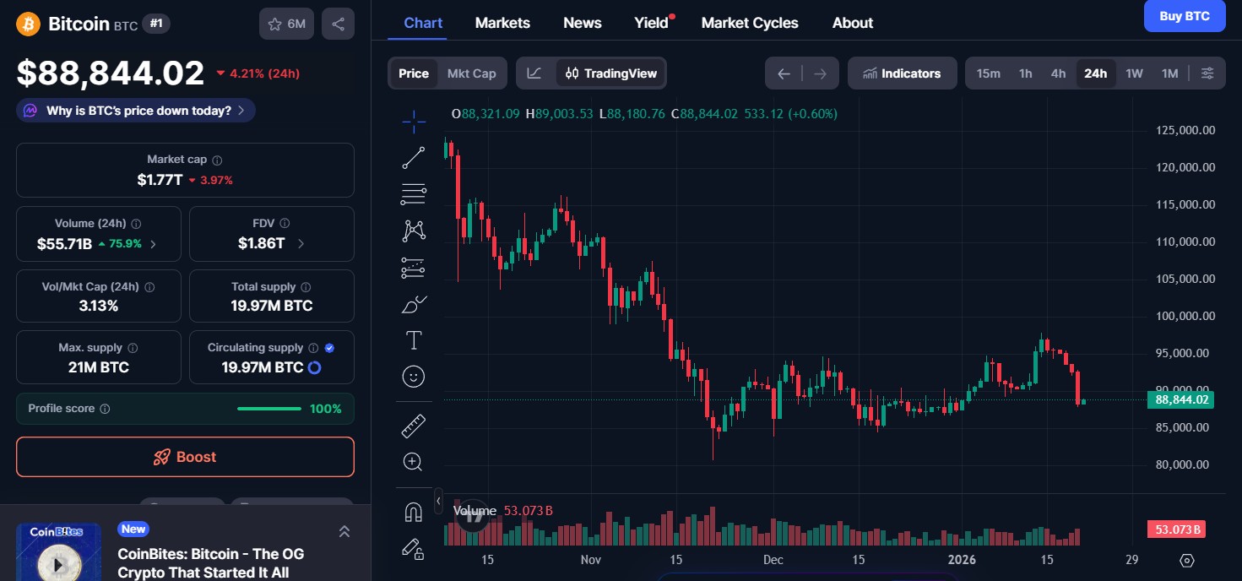Click the Buy BTC button
Viewport: 1242px width, 581px height.
click(x=1184, y=16)
